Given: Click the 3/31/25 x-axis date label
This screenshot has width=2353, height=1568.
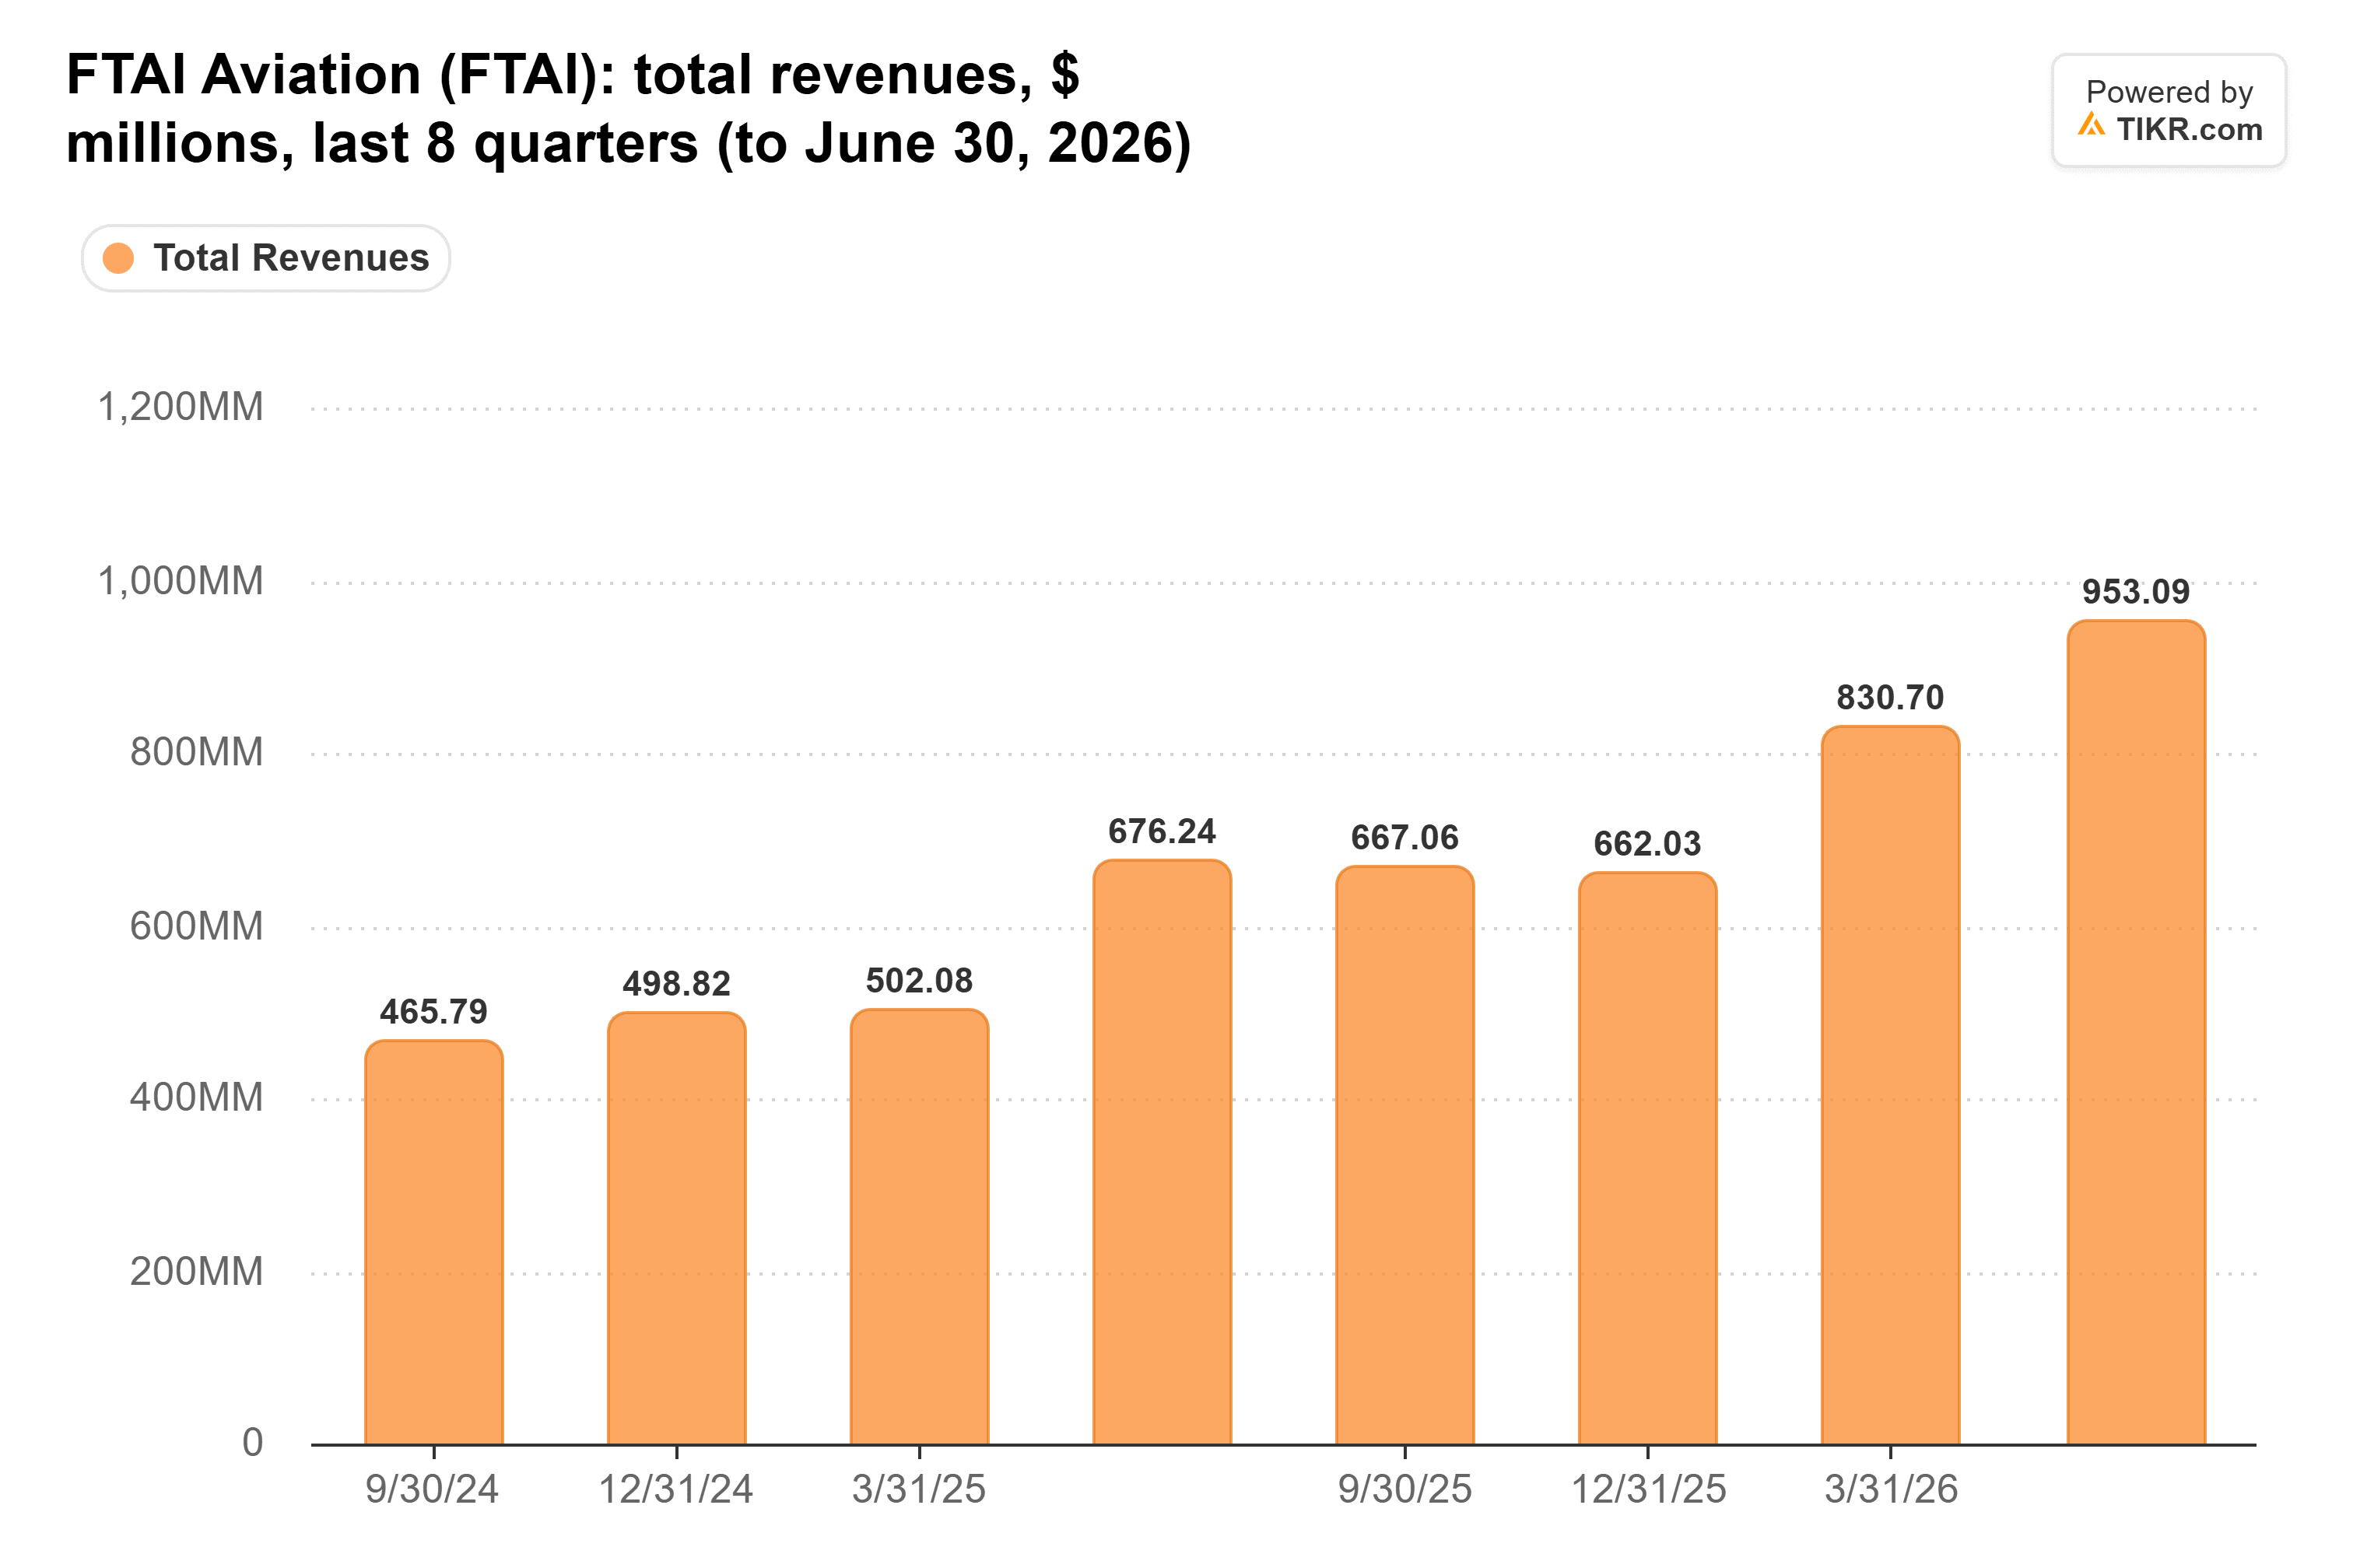Looking at the screenshot, I should pyautogui.click(x=920, y=1490).
